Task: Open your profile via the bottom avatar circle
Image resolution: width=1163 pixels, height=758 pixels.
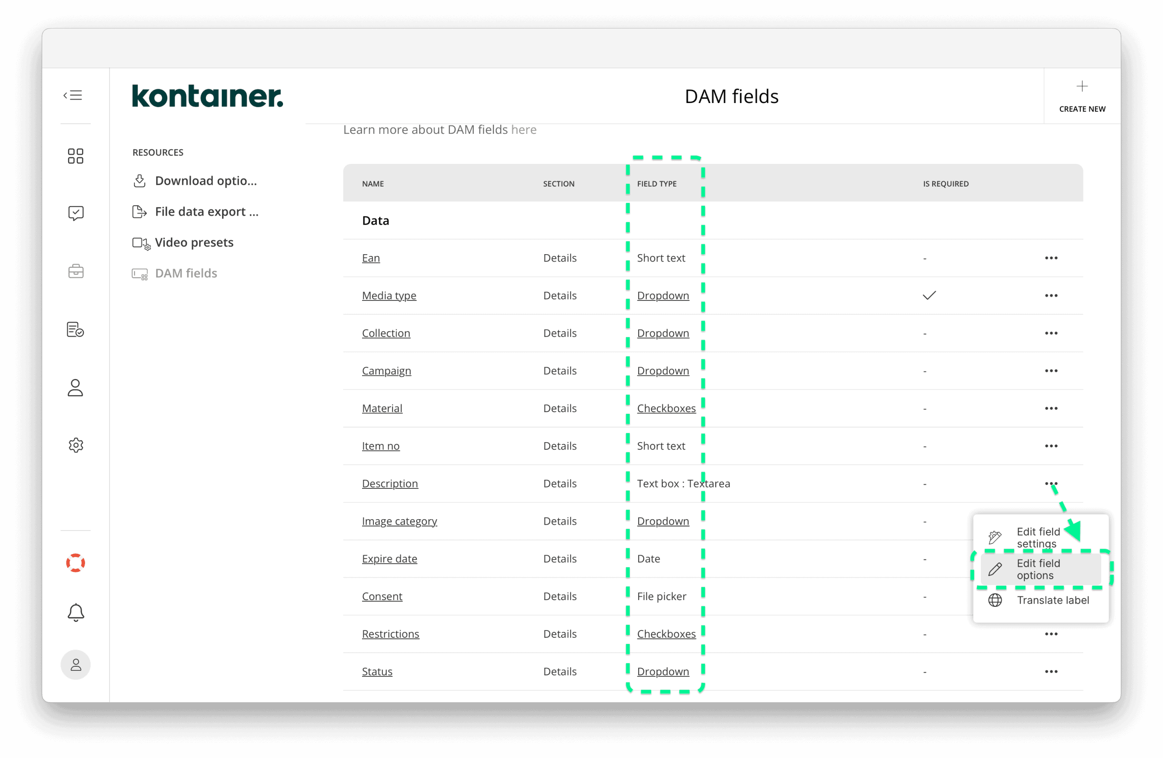Action: pyautogui.click(x=76, y=664)
